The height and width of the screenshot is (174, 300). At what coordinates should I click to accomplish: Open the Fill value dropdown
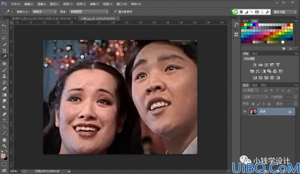295,104
